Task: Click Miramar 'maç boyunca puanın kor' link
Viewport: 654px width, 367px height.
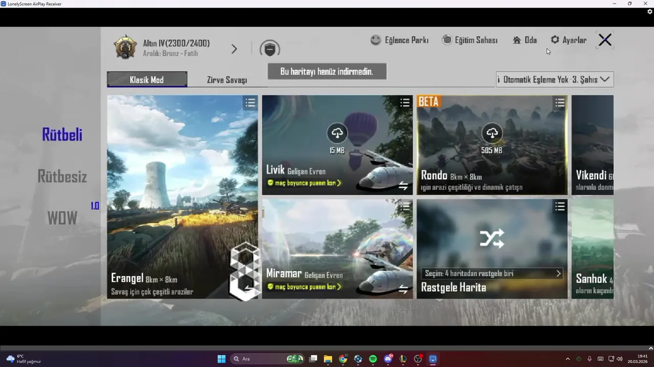Action: [304, 287]
